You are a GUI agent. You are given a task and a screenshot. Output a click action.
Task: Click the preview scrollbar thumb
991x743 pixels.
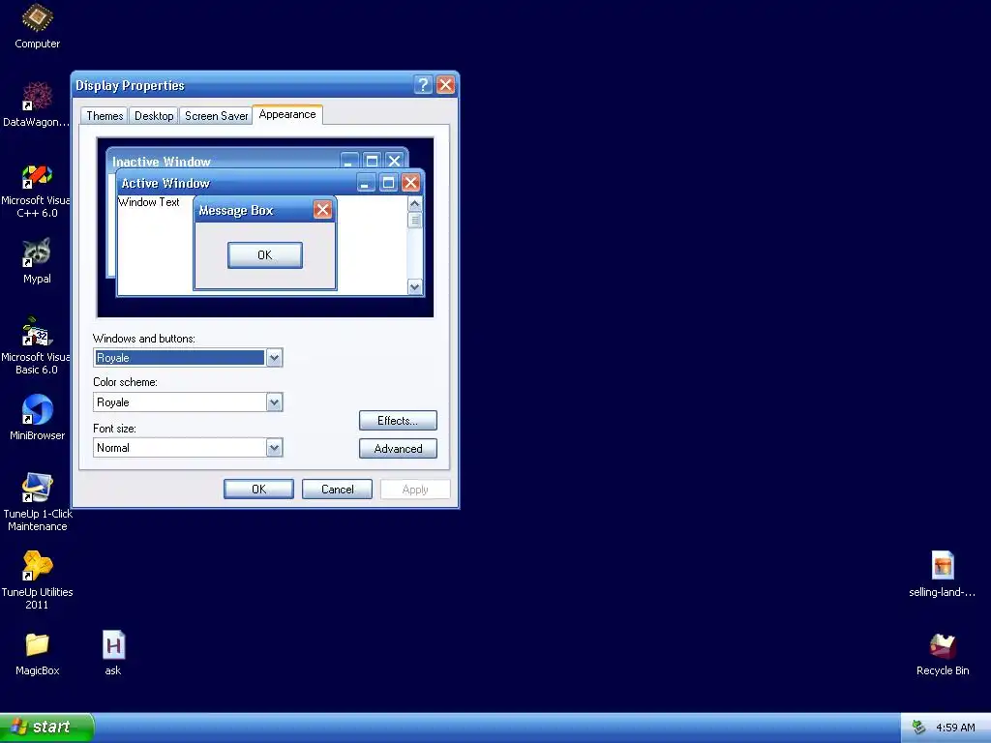coord(414,220)
